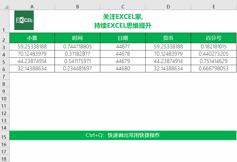Select cell with 0.37182877
Viewport: 237px width, 162px height.
point(77,54)
